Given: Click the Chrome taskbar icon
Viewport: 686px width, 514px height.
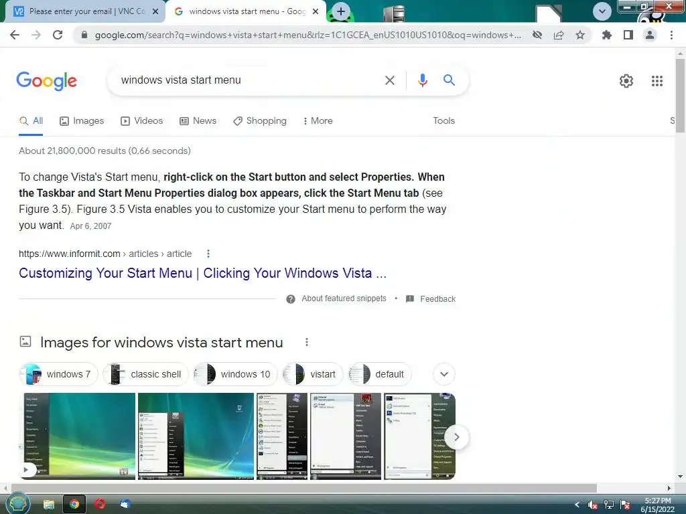Looking at the screenshot, I should [74, 505].
